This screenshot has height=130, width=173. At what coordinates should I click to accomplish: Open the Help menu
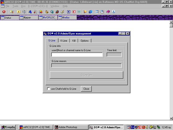[x=65, y=6]
